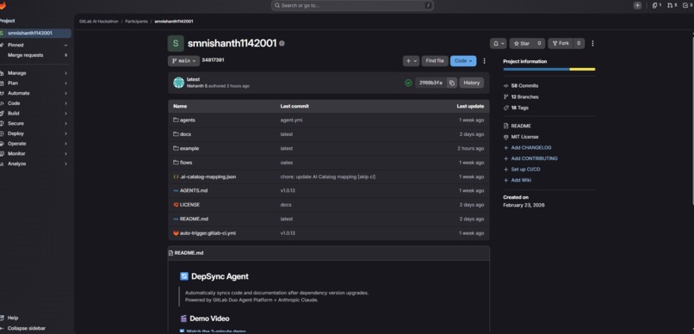Screen dimensions: 694x334
Task: Click the repository languages color bar
Action: pyautogui.click(x=548, y=69)
